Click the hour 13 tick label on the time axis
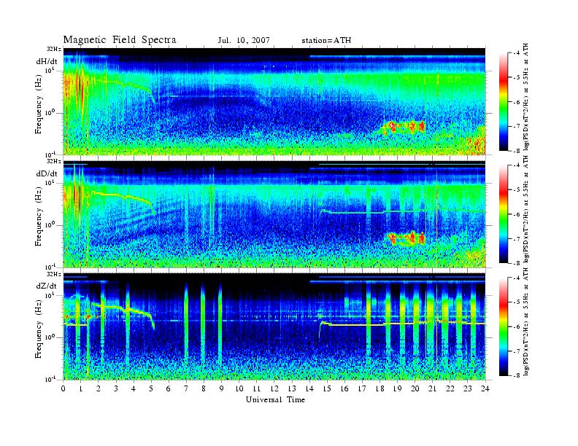 292,388
